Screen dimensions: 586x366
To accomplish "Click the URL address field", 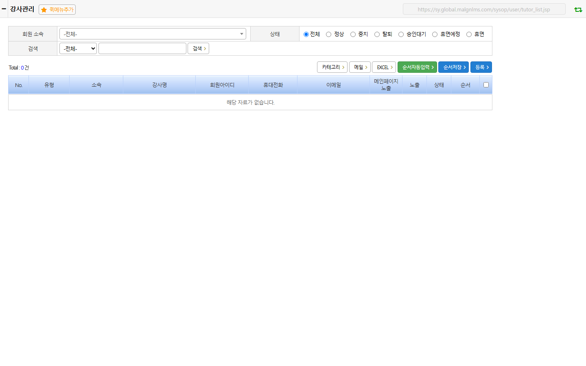I will click(x=484, y=9).
